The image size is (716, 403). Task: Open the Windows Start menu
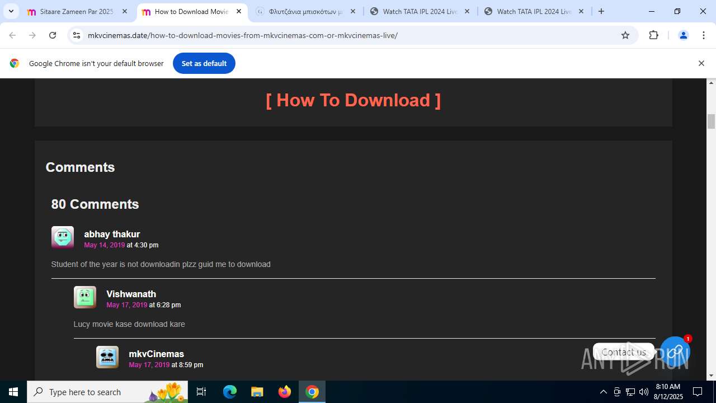(13, 392)
